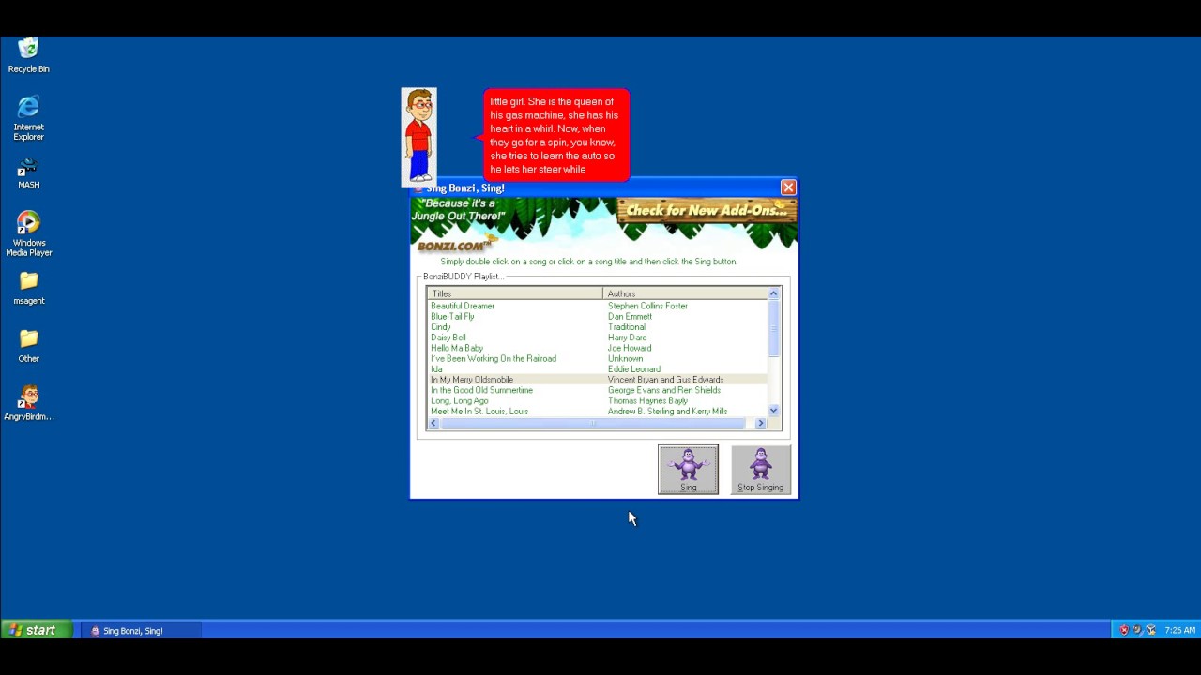The height and width of the screenshot is (675, 1201).
Task: Select the song In My Merry Oldsmobile
Action: [472, 380]
